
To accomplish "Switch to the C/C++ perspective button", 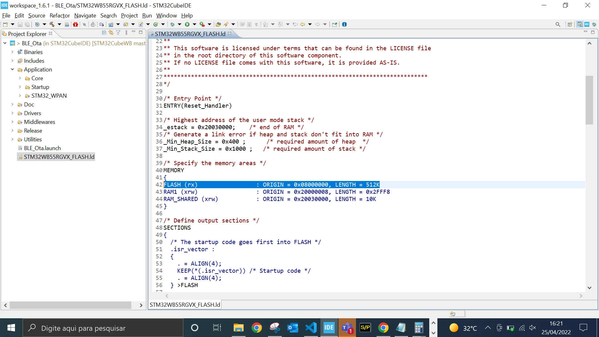I will click(580, 24).
